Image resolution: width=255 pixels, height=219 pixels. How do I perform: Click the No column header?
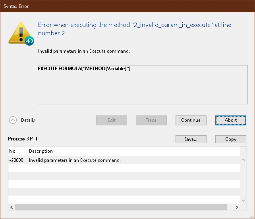[18, 151]
